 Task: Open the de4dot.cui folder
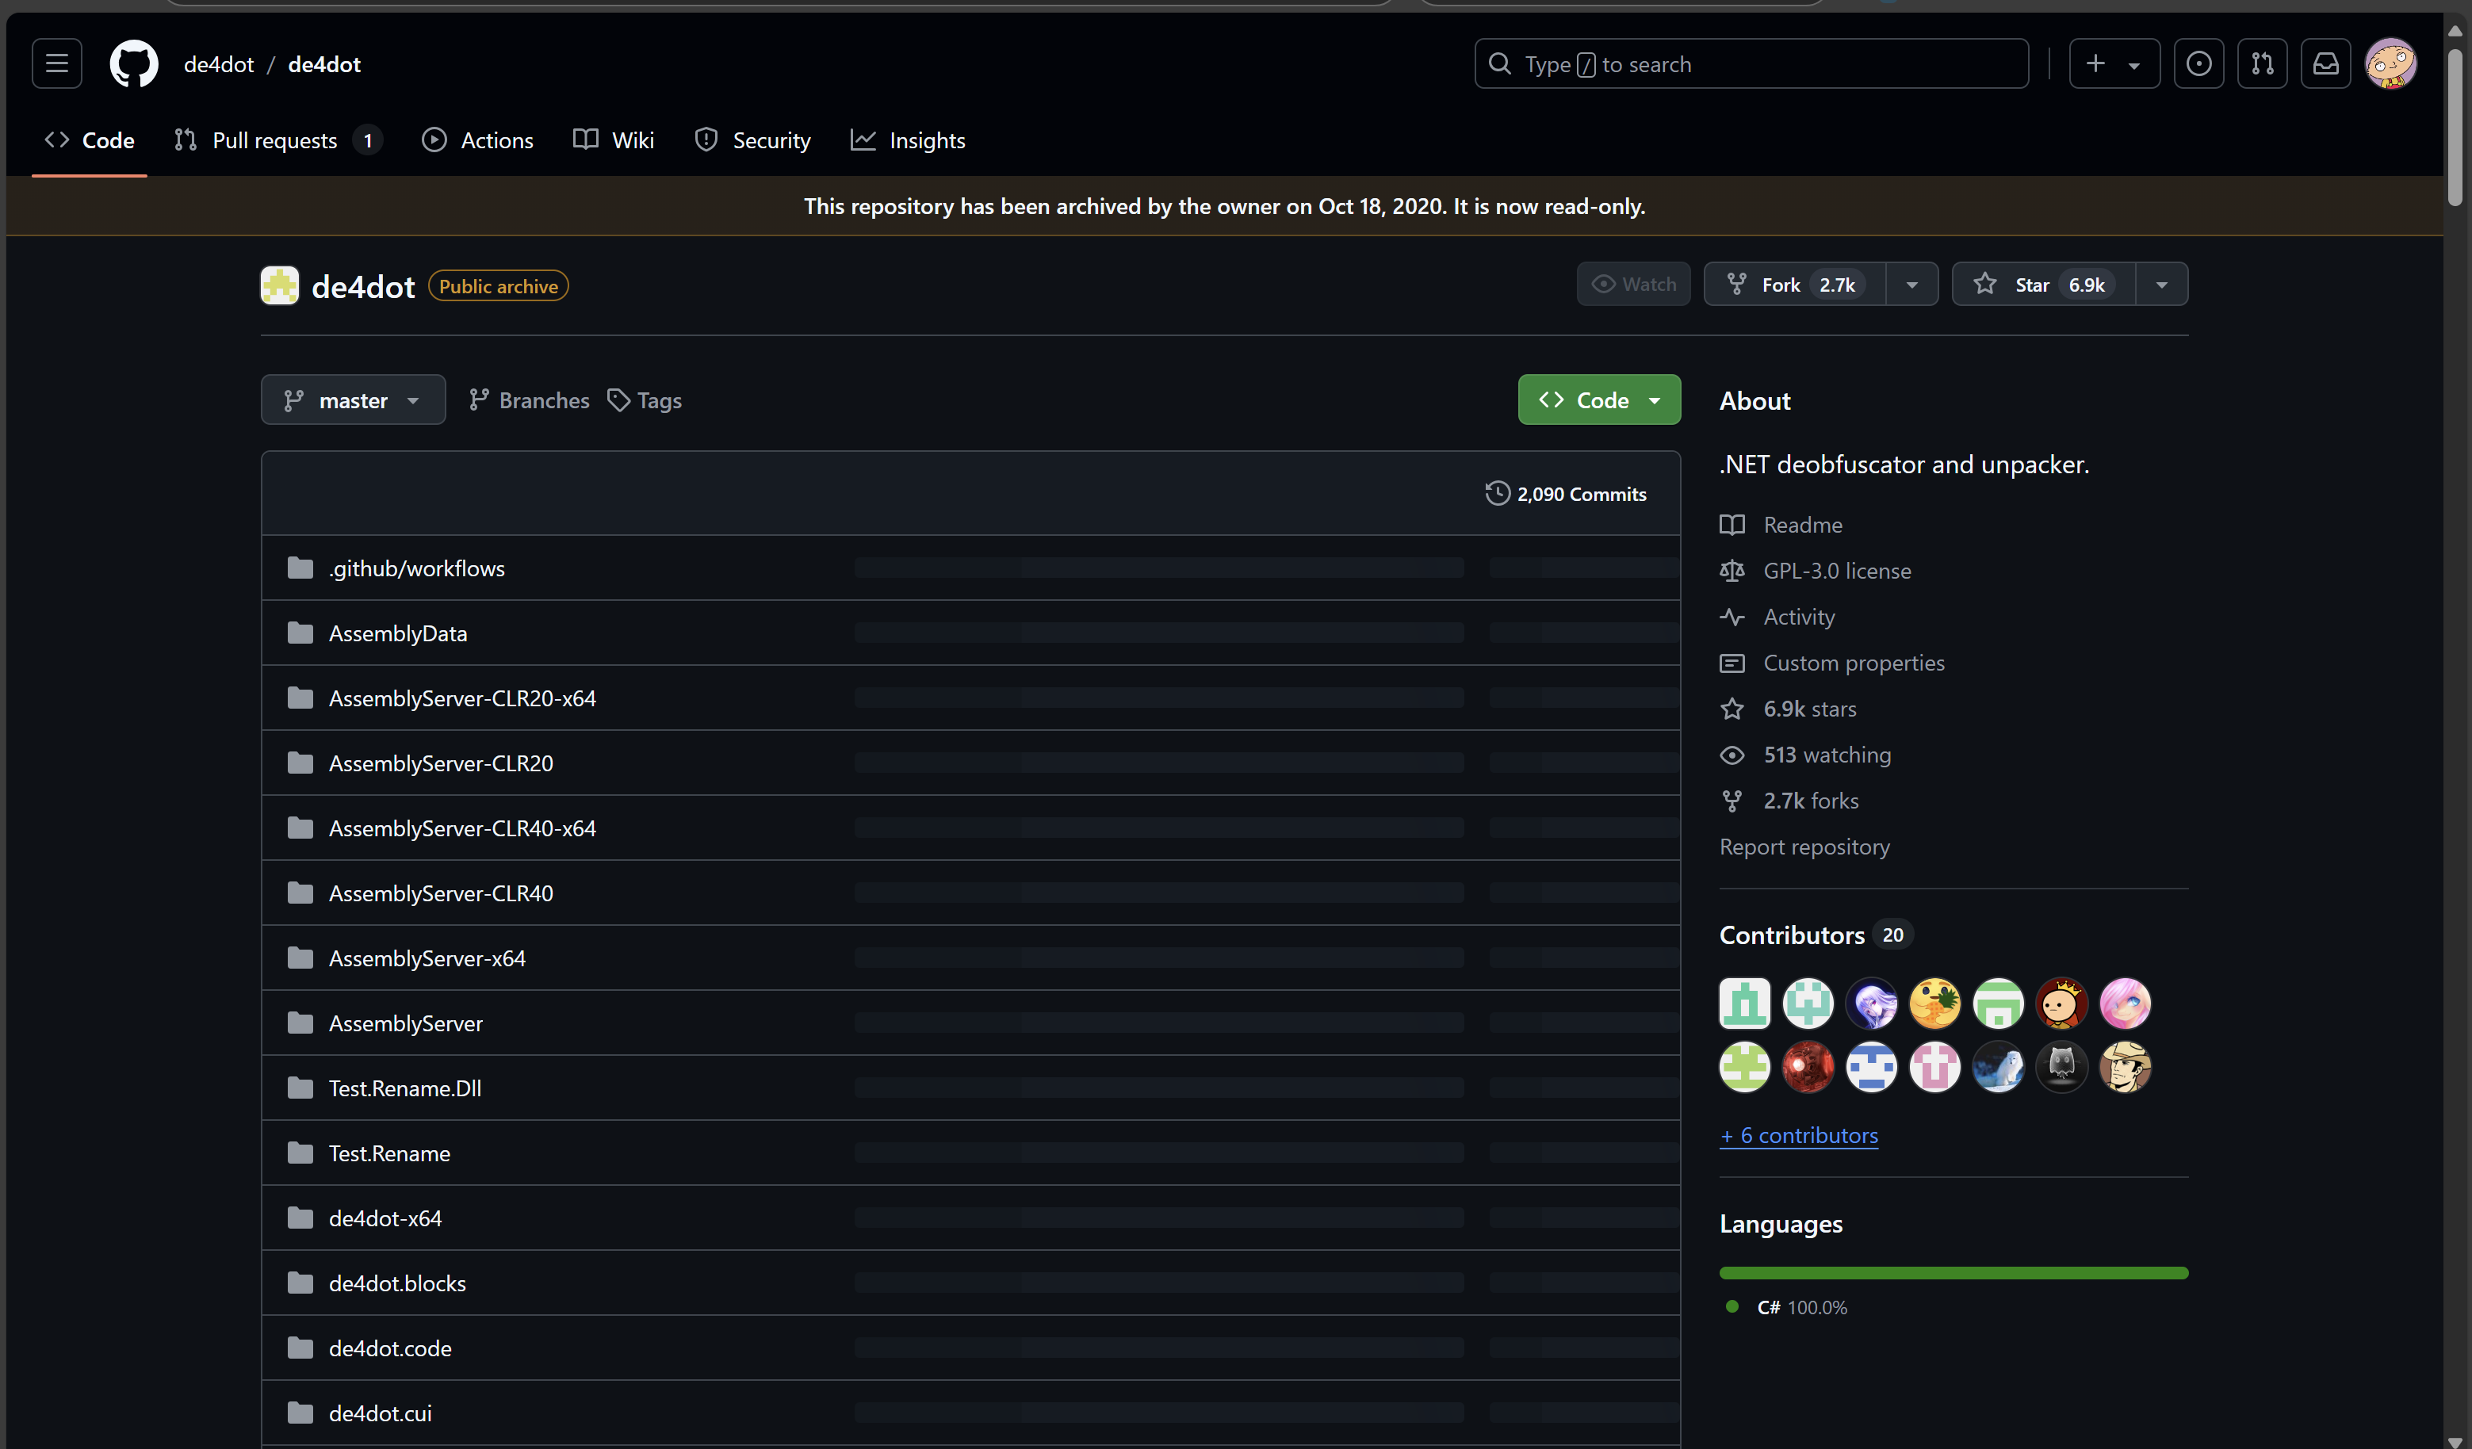[381, 1413]
